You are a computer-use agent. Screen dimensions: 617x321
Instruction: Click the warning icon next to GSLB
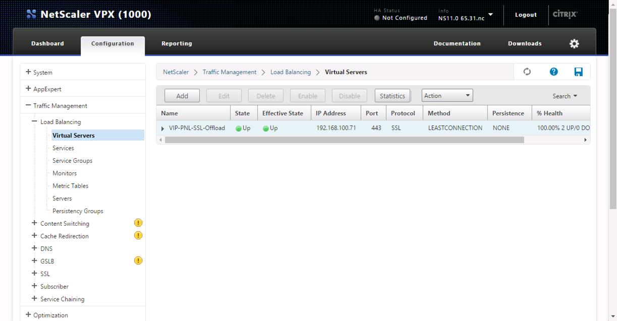tap(138, 261)
